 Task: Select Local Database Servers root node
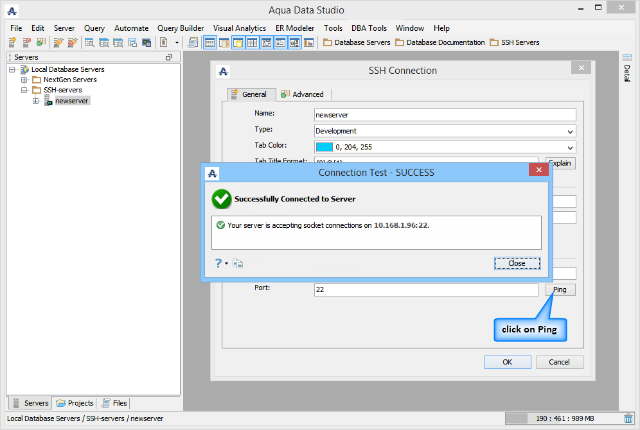click(67, 70)
